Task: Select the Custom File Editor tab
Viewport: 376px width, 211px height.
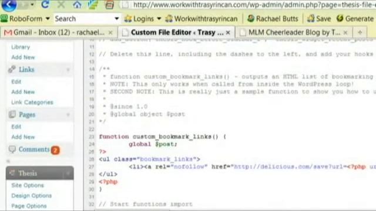Action: (176, 32)
